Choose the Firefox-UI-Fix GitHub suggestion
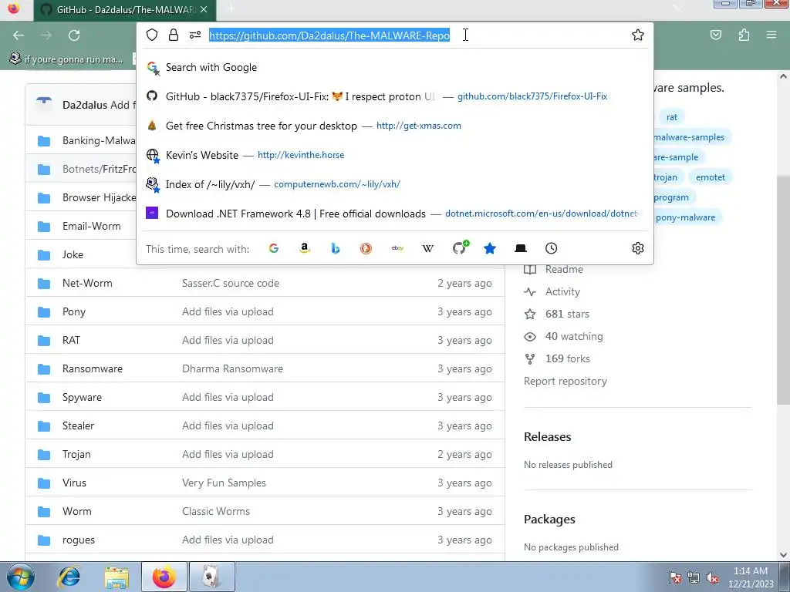 395,96
